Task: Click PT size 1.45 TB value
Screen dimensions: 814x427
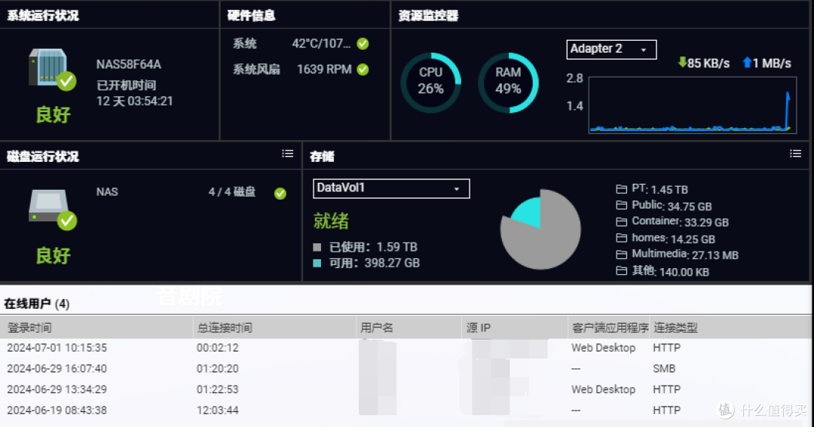Action: (x=669, y=189)
